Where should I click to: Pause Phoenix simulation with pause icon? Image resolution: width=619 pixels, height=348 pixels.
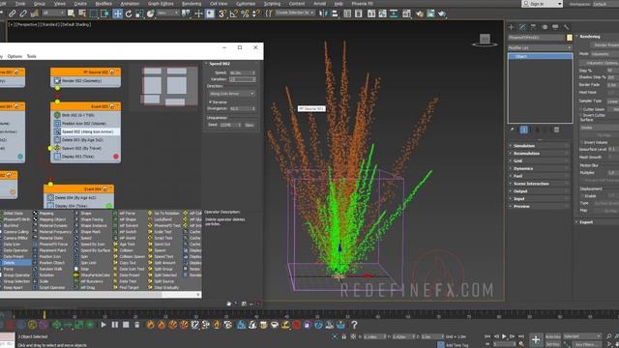click(114, 325)
